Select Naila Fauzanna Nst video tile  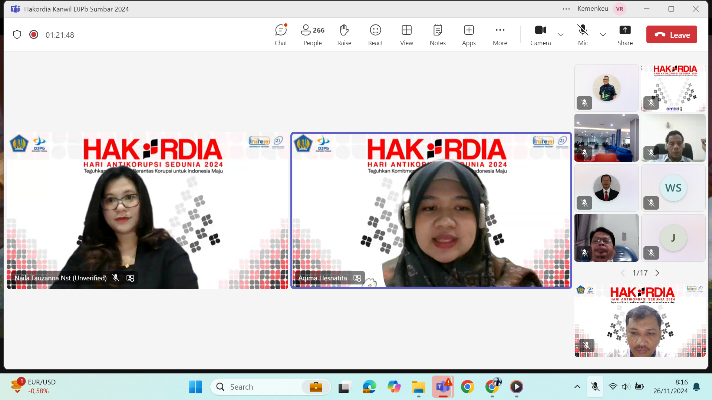(x=147, y=210)
